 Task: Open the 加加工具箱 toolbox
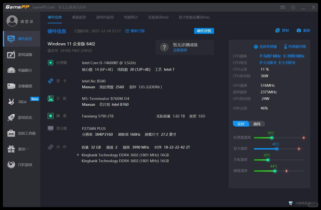[22, 133]
